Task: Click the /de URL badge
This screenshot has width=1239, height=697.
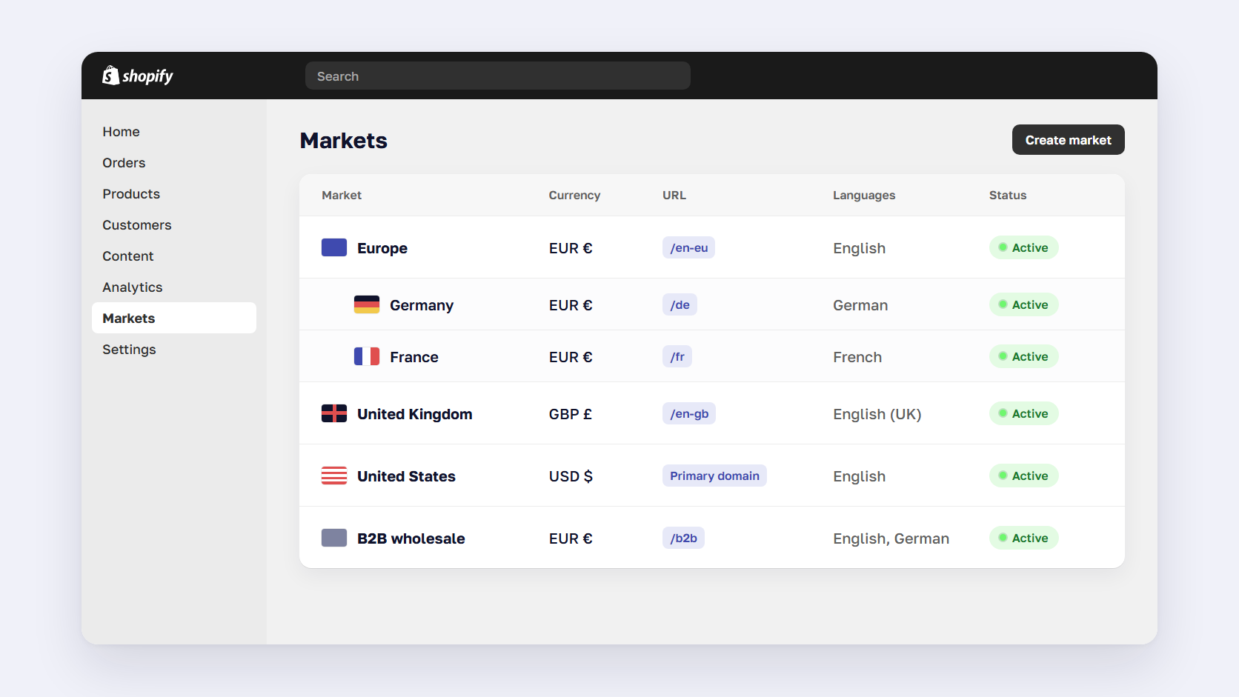Action: point(680,304)
